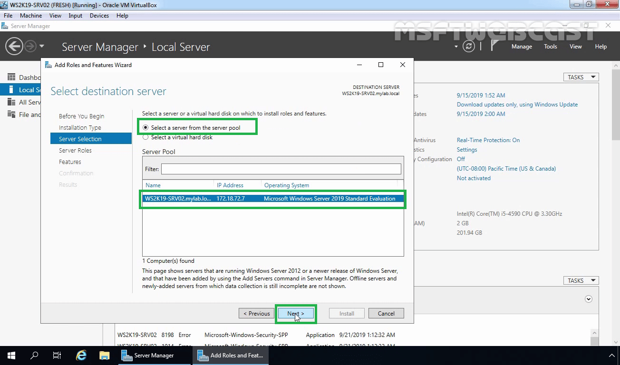Viewport: 620px width, 365px height.
Task: Open the View menu in Server Manager
Action: pos(576,47)
